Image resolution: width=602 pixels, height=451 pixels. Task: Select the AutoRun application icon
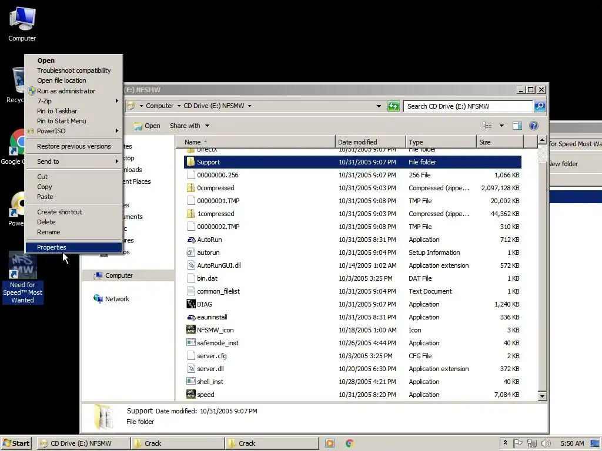click(191, 240)
